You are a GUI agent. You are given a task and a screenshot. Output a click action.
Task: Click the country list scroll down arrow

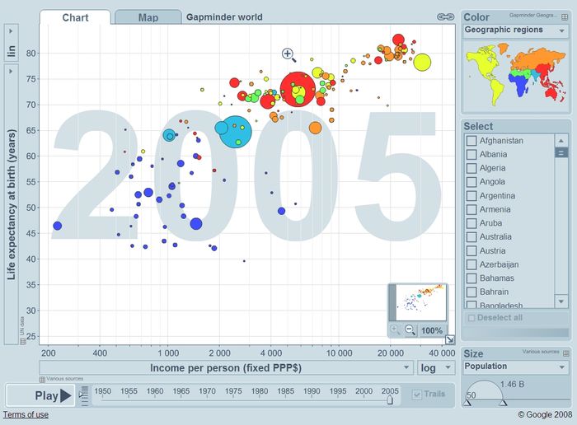click(561, 301)
